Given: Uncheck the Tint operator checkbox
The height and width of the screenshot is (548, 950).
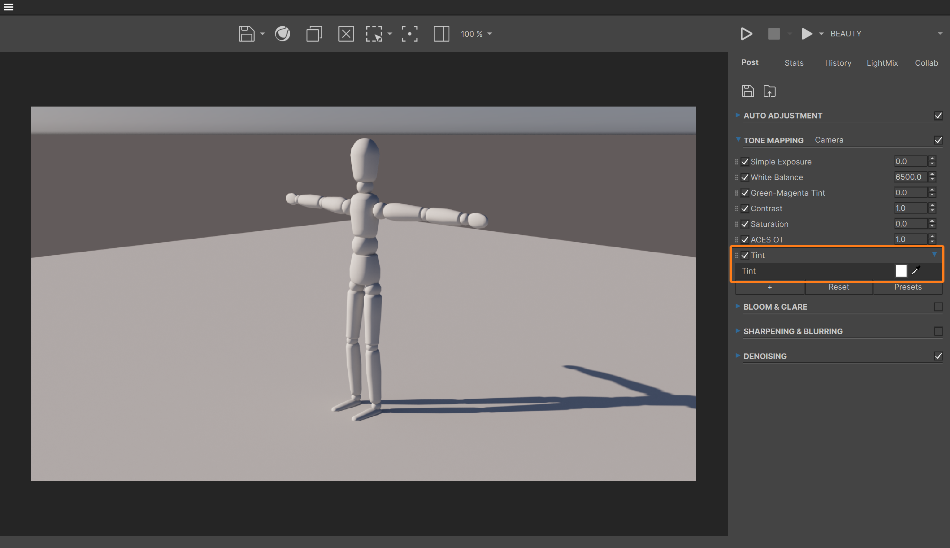Looking at the screenshot, I should (745, 255).
